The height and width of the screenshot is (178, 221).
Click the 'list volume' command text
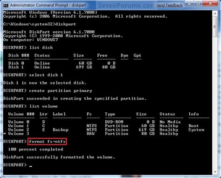pyautogui.click(x=43, y=106)
